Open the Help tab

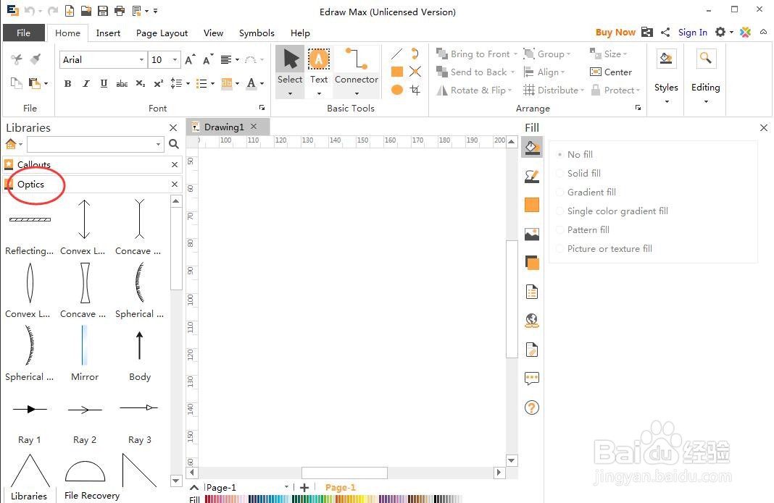coord(300,33)
